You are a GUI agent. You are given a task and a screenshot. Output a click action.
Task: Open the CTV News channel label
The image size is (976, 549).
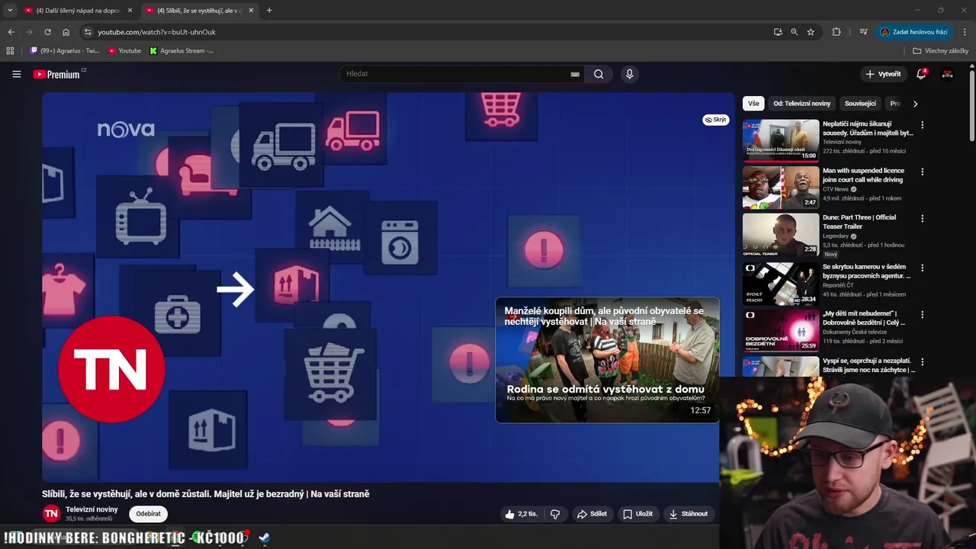[836, 189]
